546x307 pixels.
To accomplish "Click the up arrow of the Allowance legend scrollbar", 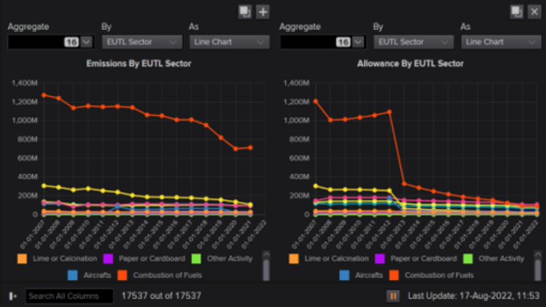I will pyautogui.click(x=537, y=254).
